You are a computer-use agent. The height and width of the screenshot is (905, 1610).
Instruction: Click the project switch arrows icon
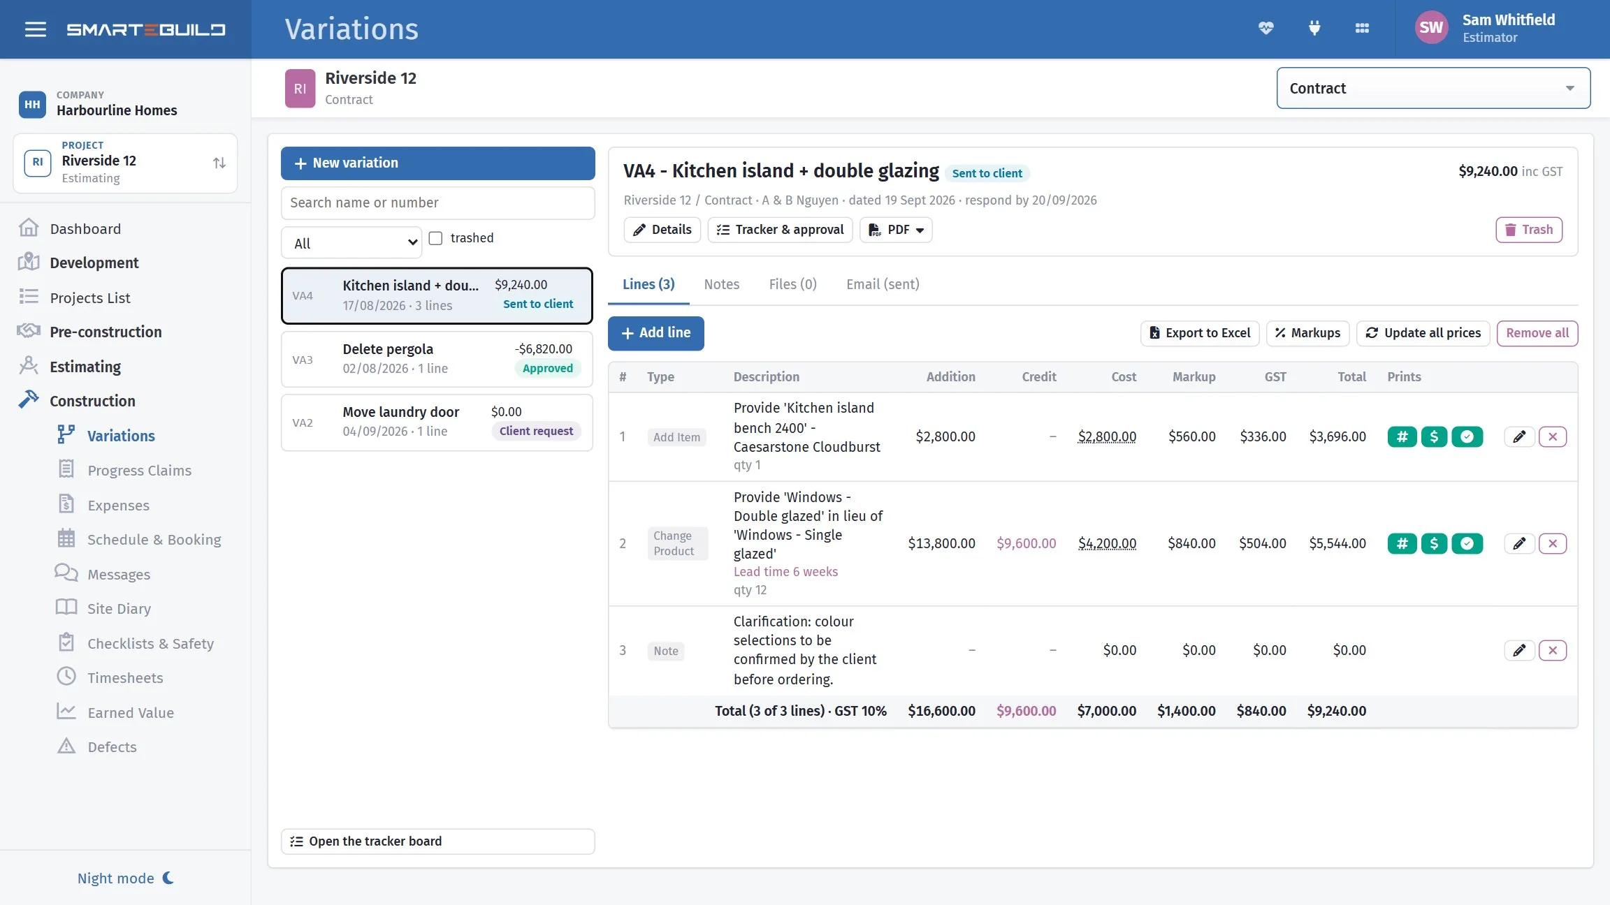(219, 163)
